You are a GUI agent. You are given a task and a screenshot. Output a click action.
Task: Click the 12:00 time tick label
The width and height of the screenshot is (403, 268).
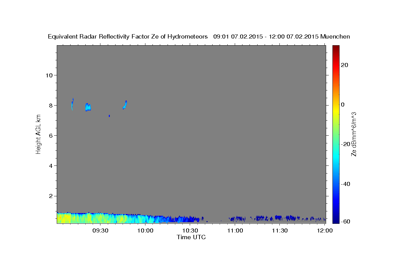325,231
